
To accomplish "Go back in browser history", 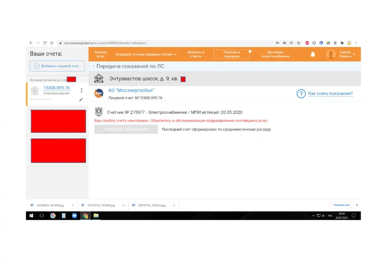I will (x=31, y=43).
